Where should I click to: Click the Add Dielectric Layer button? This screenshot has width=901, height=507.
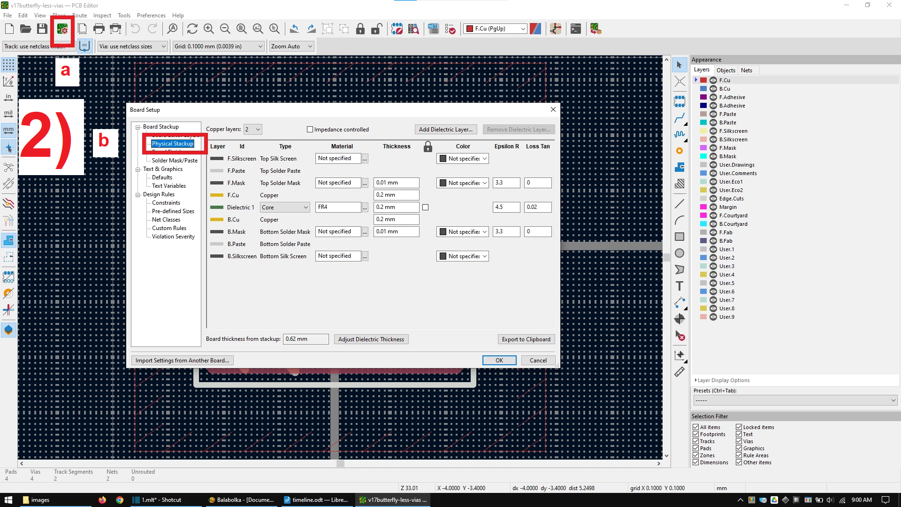[x=445, y=129]
